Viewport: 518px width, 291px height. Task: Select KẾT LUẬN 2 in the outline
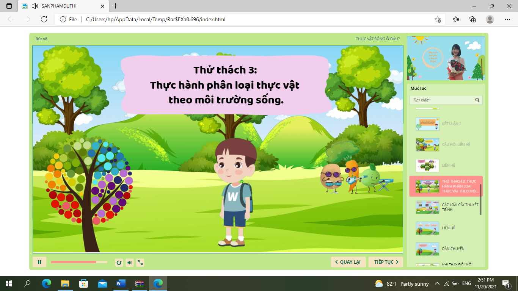click(x=451, y=124)
